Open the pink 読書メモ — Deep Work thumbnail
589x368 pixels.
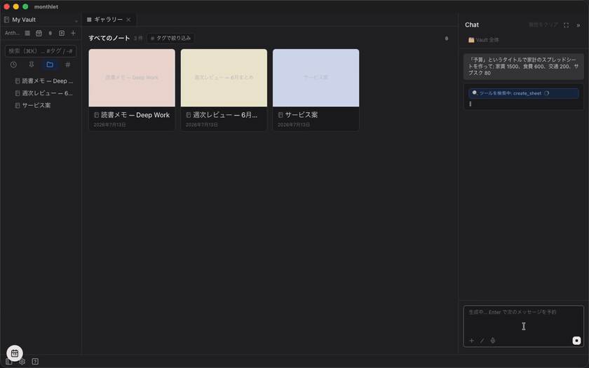132,78
